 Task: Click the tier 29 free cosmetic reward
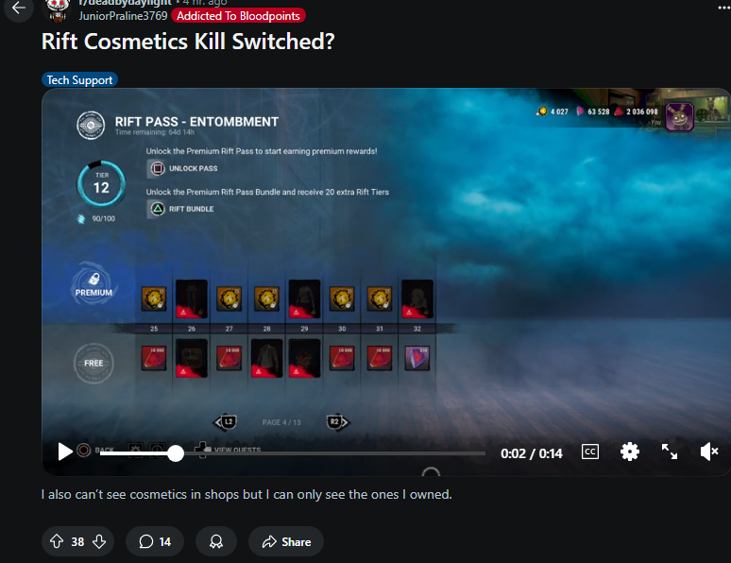(x=304, y=358)
